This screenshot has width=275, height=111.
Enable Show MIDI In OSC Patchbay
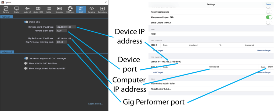[x=26, y=63]
